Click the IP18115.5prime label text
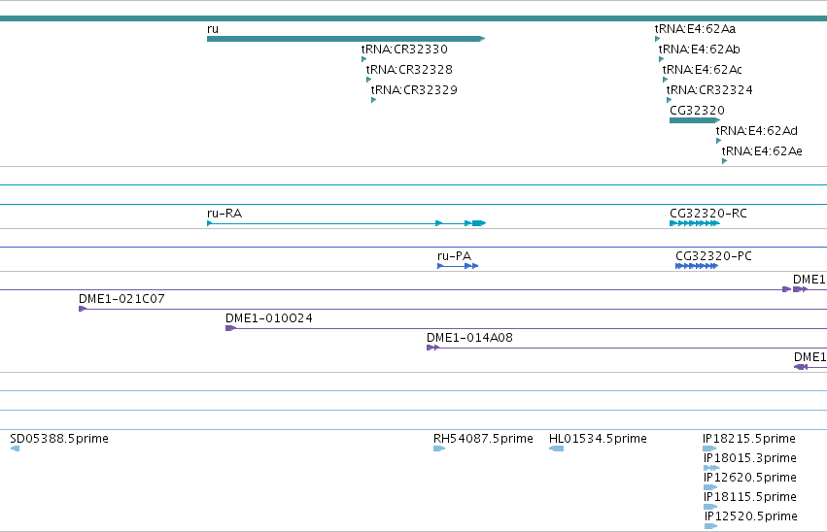Viewport: 827px width, 532px height. pos(750,497)
